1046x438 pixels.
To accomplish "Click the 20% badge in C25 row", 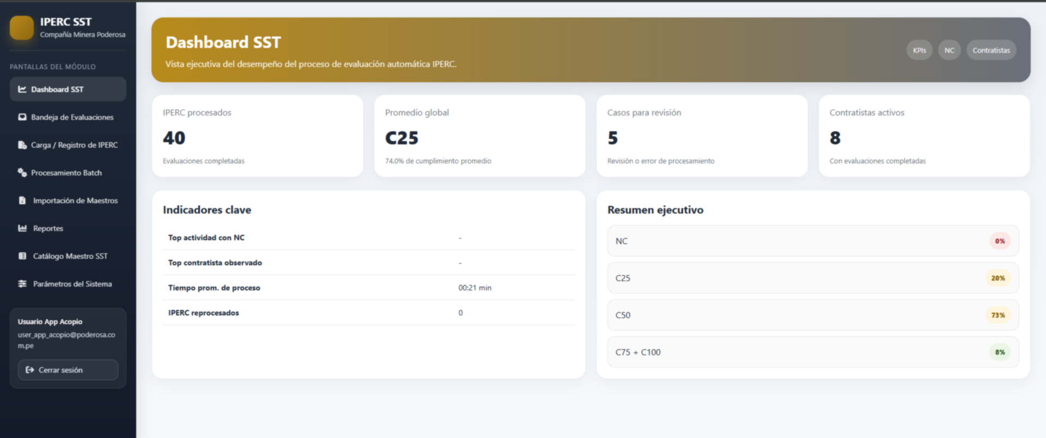I will click(x=998, y=278).
